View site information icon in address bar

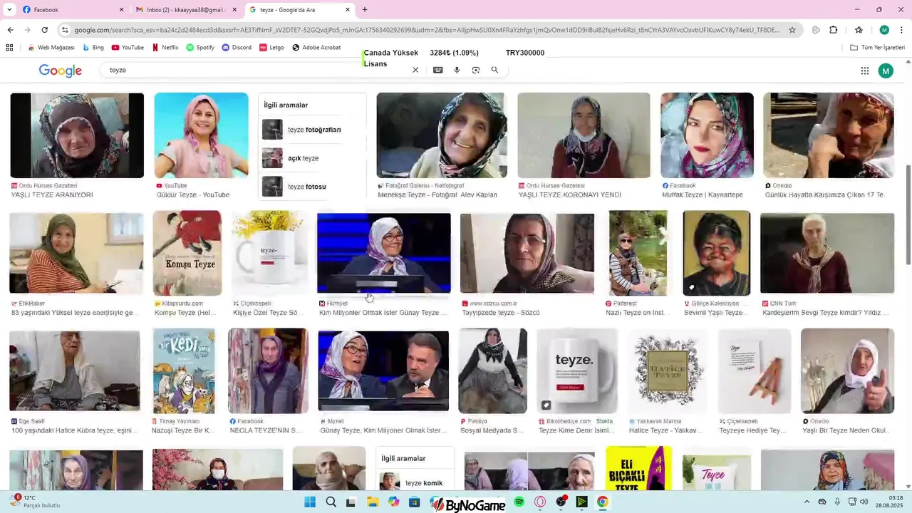tap(65, 30)
